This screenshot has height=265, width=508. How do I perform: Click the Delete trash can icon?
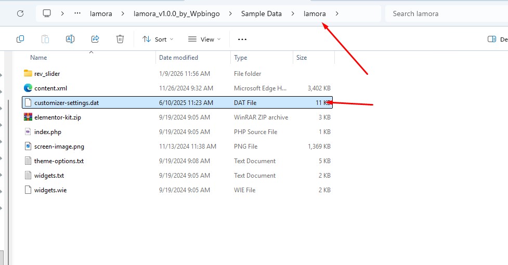tap(120, 39)
